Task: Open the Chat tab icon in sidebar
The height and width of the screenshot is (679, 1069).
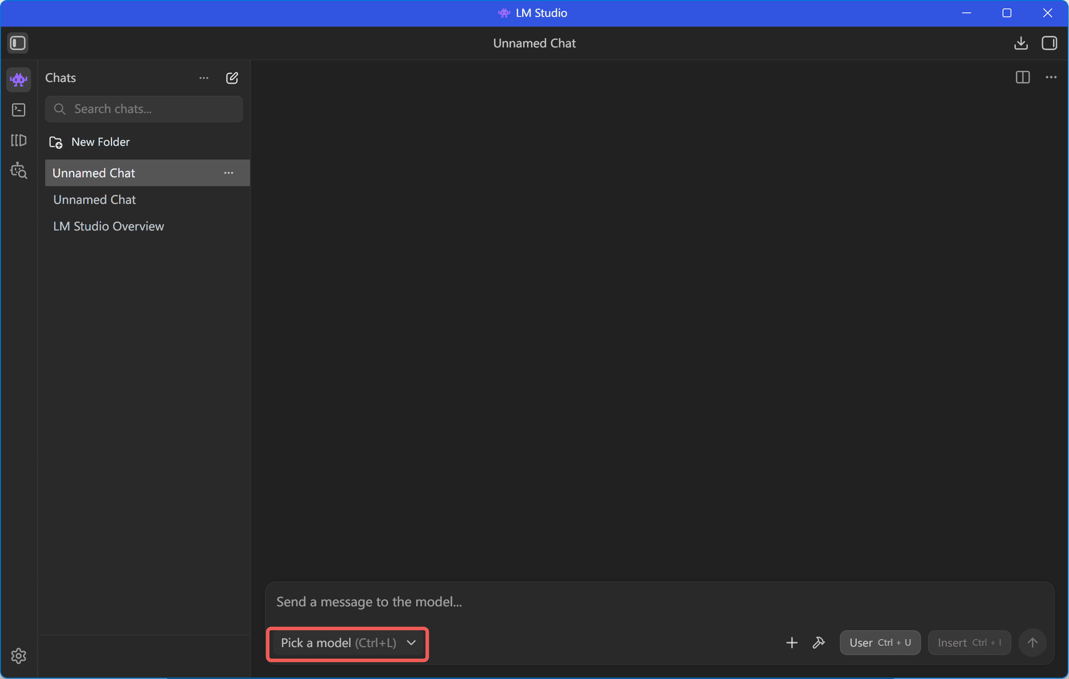Action: [19, 80]
